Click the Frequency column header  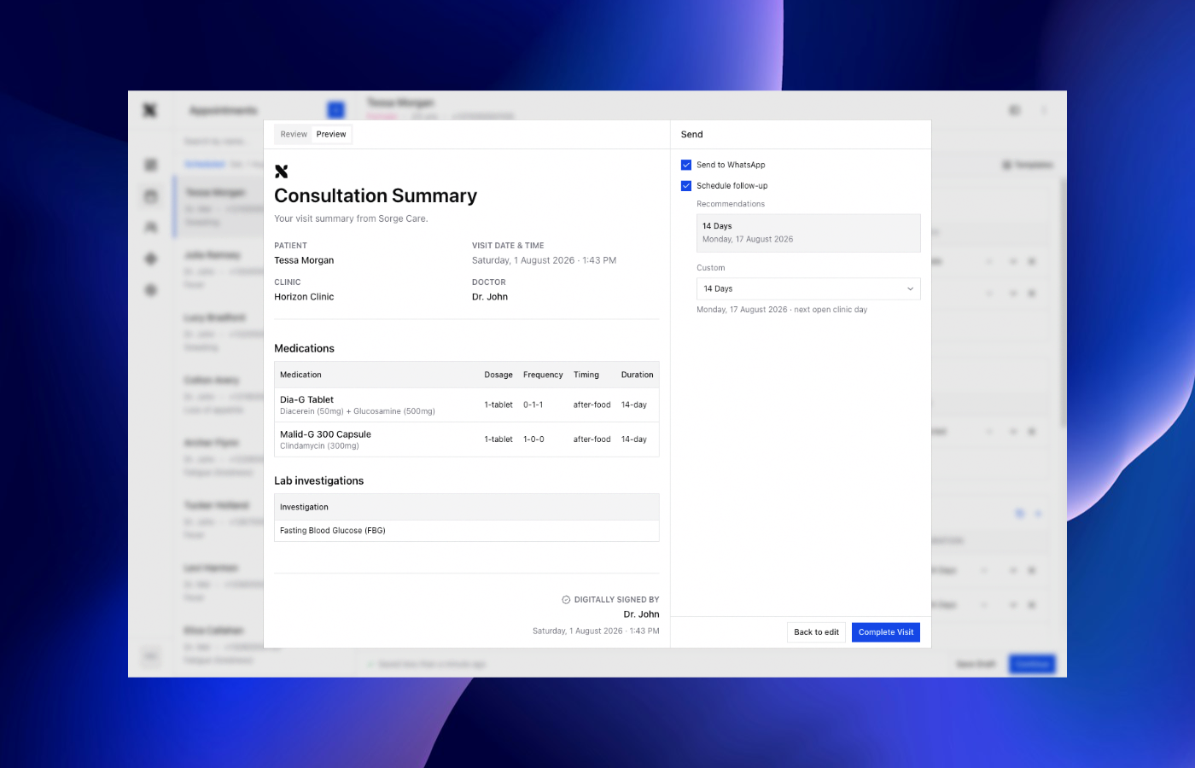pyautogui.click(x=543, y=375)
